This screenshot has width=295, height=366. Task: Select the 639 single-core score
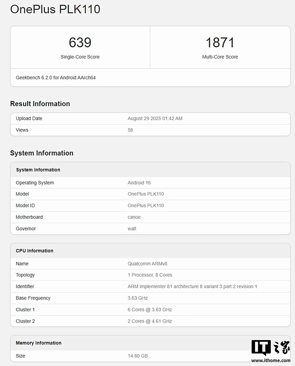tap(80, 43)
